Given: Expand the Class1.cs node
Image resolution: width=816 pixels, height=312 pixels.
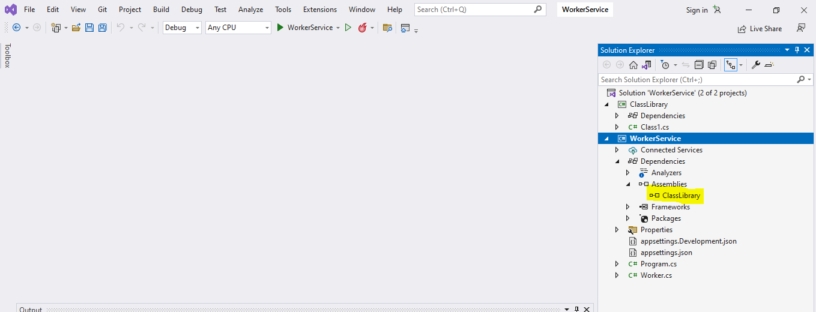Looking at the screenshot, I should (x=617, y=127).
